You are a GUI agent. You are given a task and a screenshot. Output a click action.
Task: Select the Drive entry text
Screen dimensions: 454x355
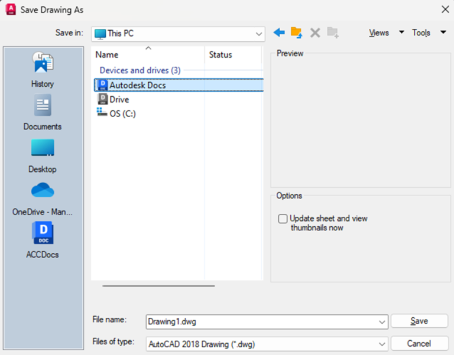119,99
